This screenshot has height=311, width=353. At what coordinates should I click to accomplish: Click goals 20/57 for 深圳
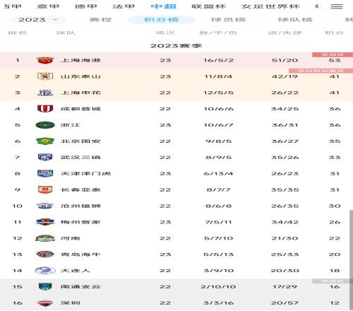[285, 303]
